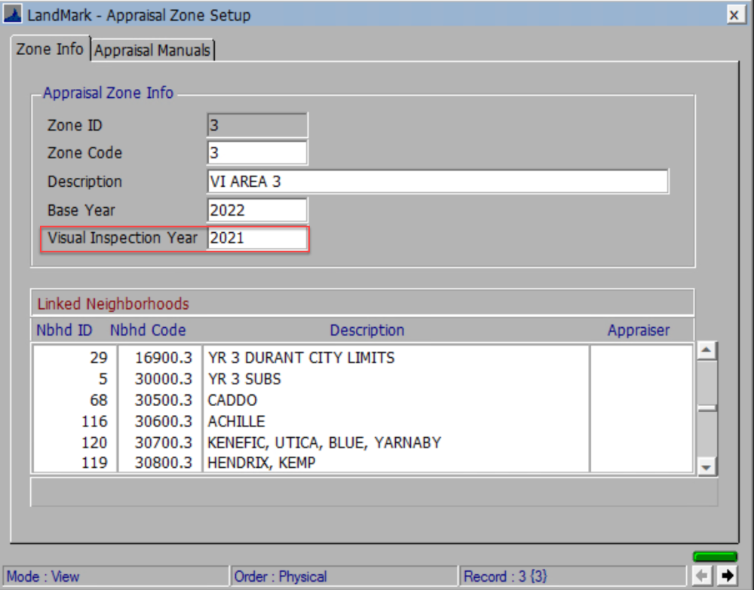
Task: Click the Mode: View status panel
Action: 113,576
